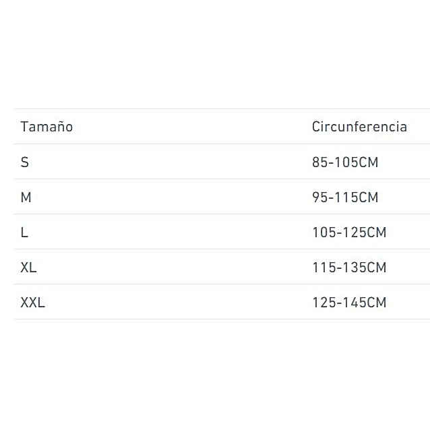Click the blank area above the size table

tap(215, 54)
